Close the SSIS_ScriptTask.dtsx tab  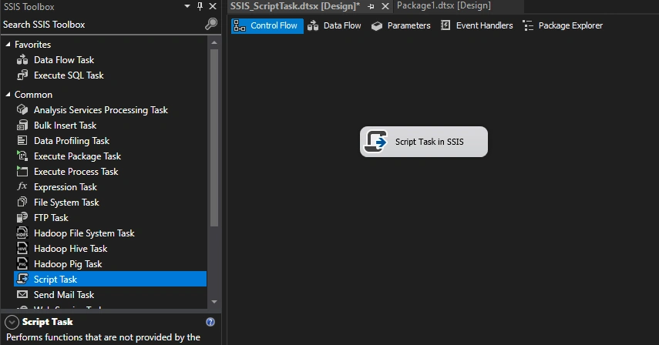click(385, 6)
